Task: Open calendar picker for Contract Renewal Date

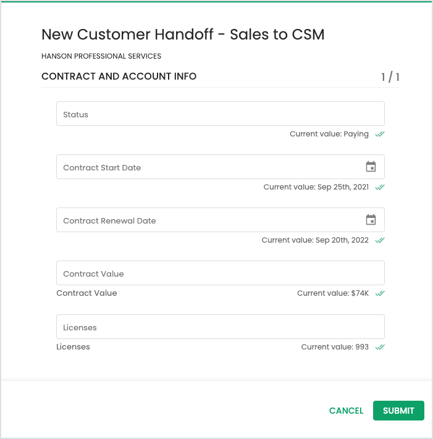Action: [x=371, y=220]
